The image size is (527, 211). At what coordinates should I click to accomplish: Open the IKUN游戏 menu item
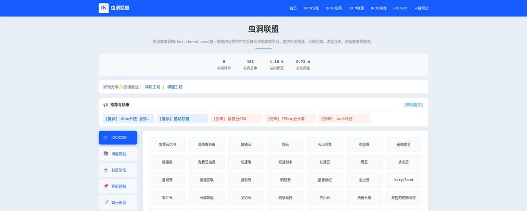point(379,8)
